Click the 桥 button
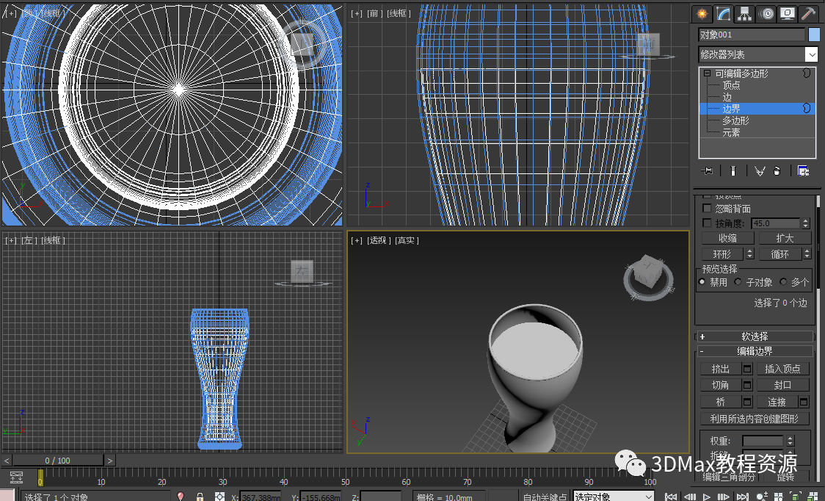Viewport: 825px width, 501px height. click(721, 402)
